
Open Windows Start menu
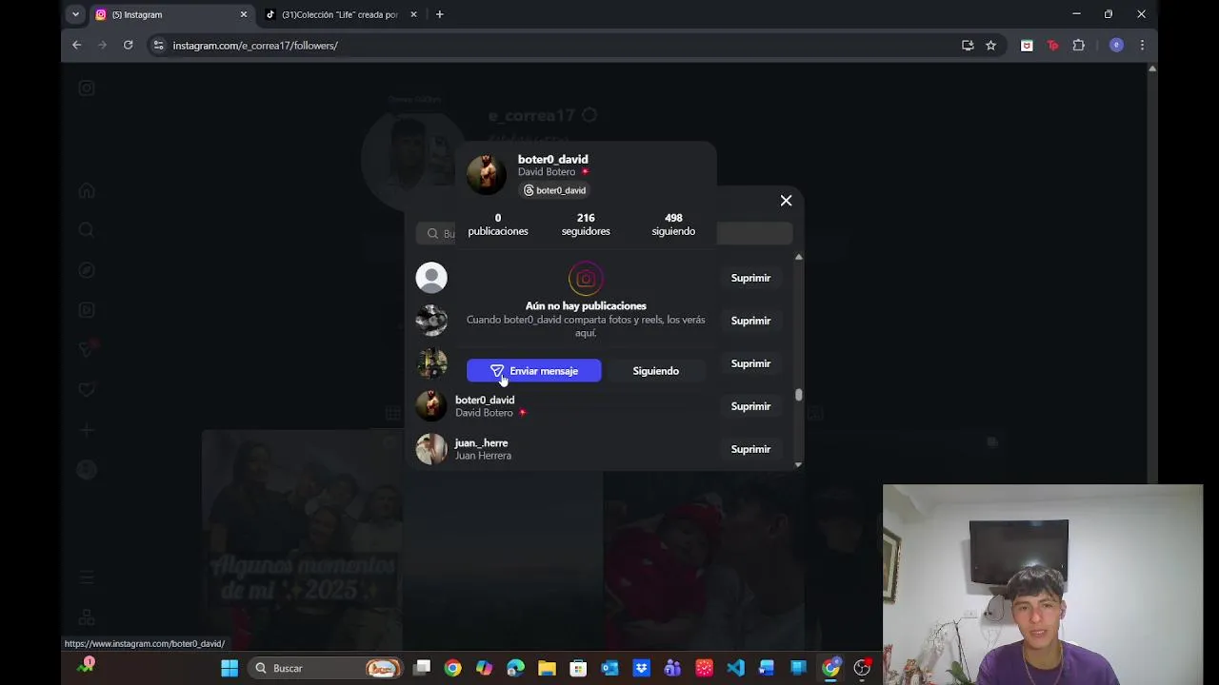230,668
